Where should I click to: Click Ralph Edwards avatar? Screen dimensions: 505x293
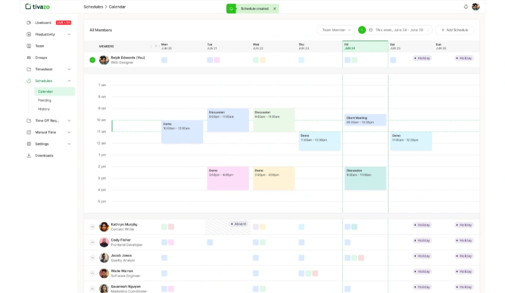[104, 60]
